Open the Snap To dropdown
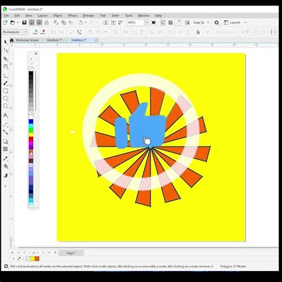The image size is (282, 282). pyautogui.click(x=201, y=22)
